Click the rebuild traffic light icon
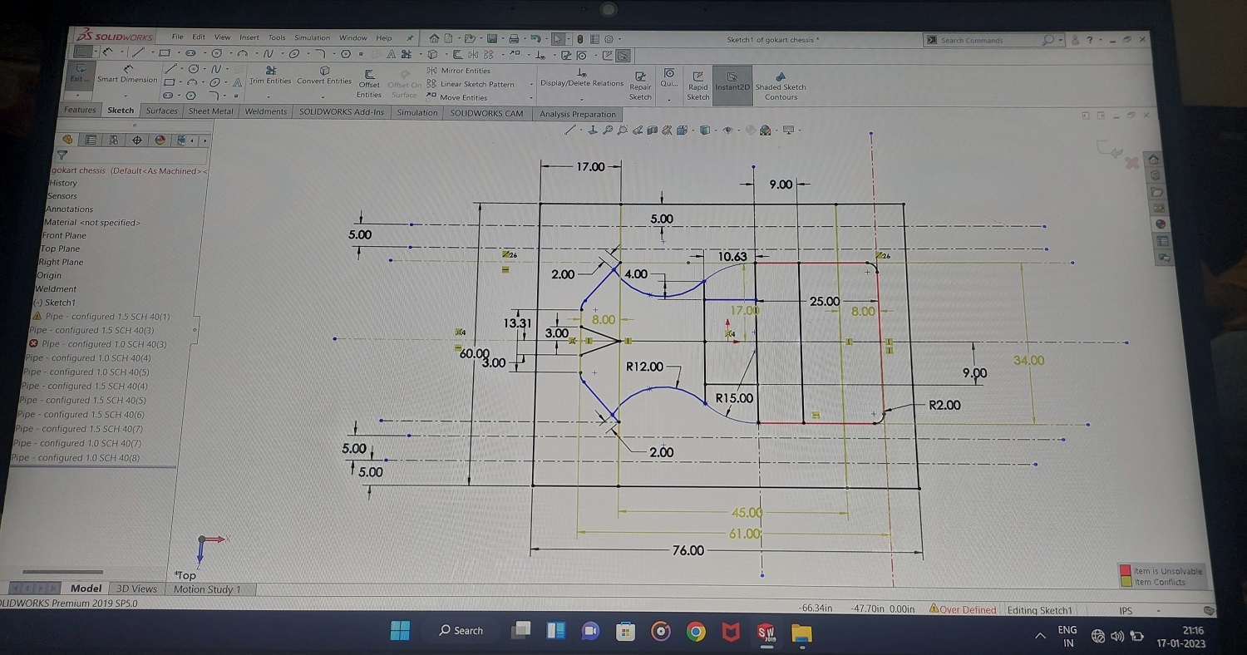The width and height of the screenshot is (1247, 655). click(580, 39)
